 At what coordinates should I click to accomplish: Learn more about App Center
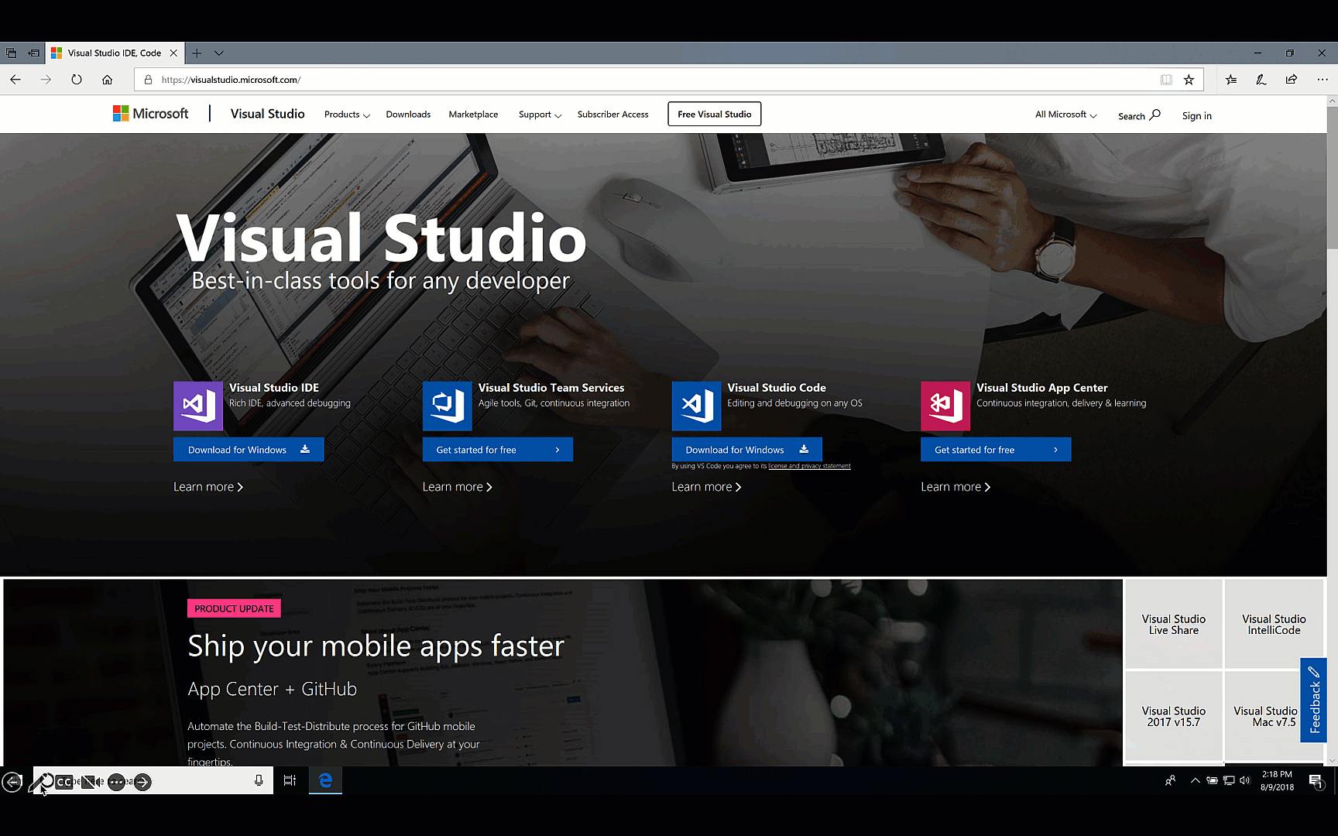click(955, 487)
